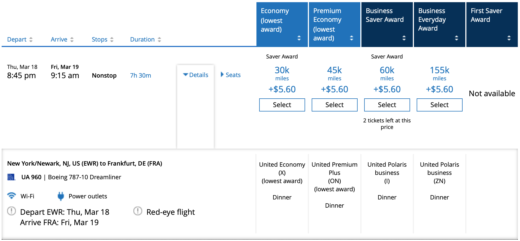
Task: Toggle sorting on the Economy column header
Action: 299,38
